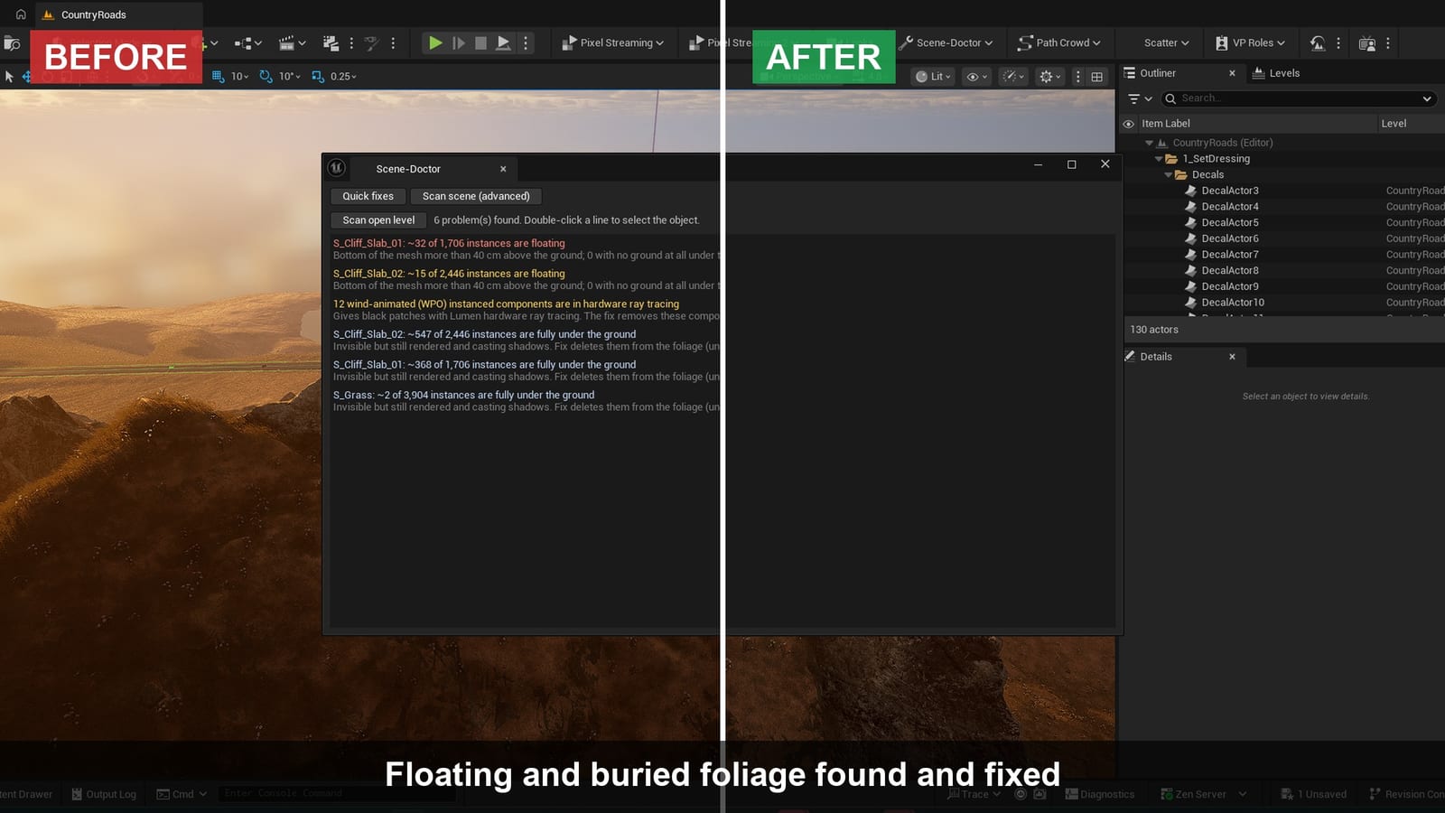Open Outliner filter options
Screen dimensions: 1445x813
pyautogui.click(x=1140, y=98)
